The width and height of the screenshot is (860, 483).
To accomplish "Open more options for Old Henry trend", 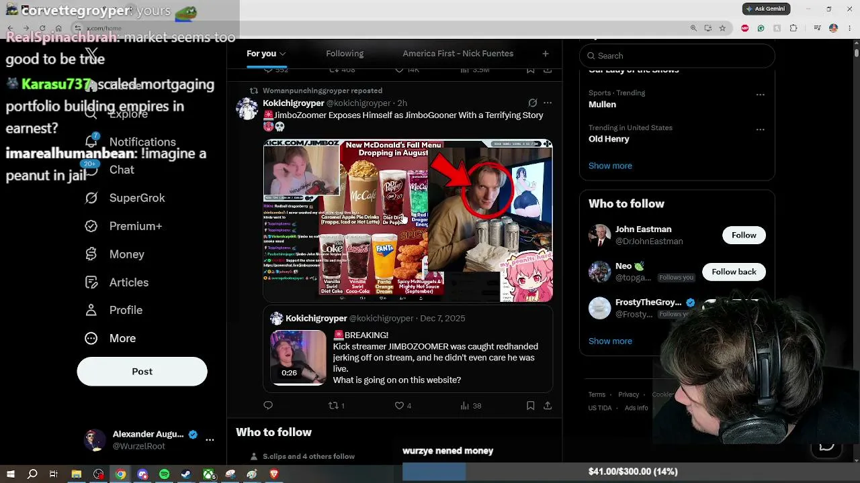I will click(x=761, y=129).
